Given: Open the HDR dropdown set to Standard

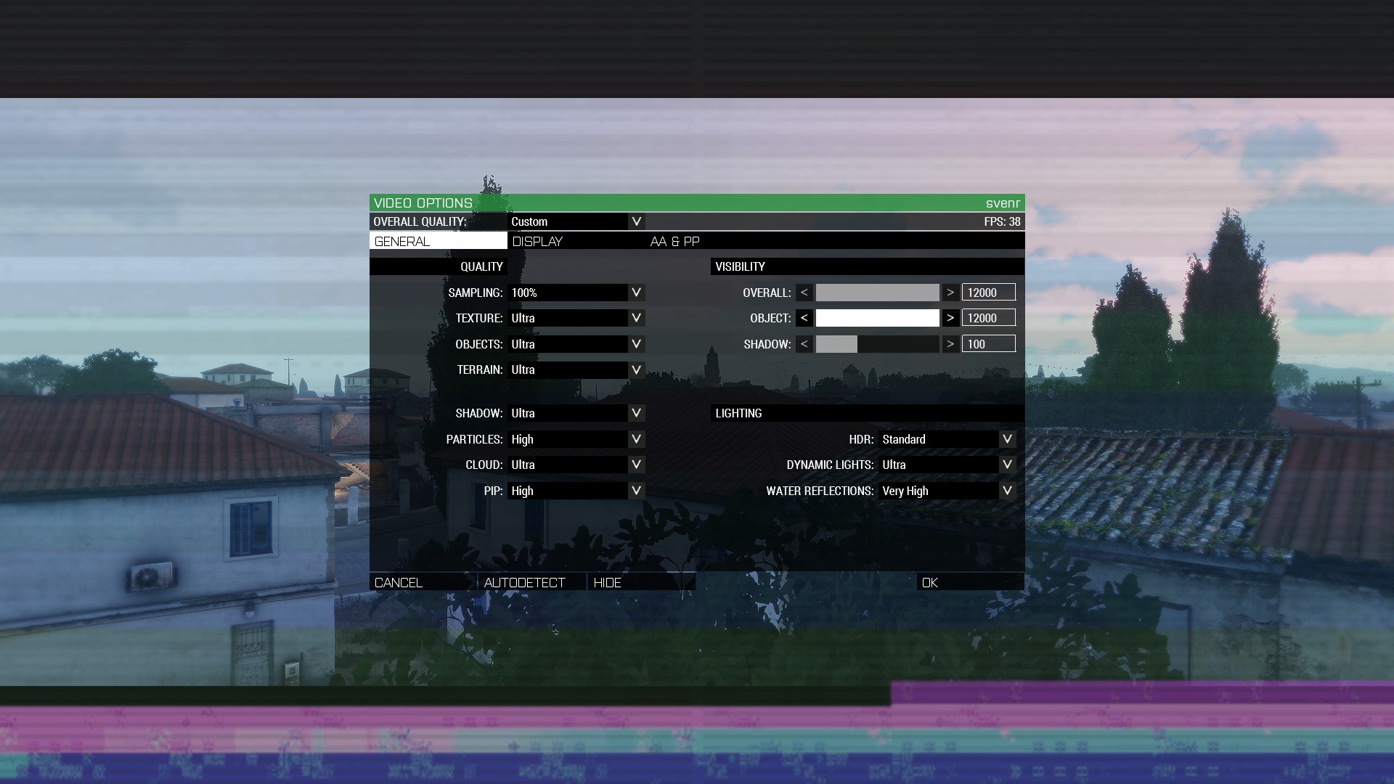Looking at the screenshot, I should 947,439.
